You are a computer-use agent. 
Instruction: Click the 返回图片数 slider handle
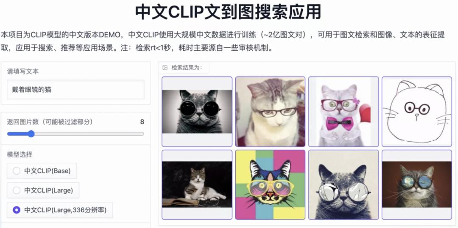pos(31,134)
